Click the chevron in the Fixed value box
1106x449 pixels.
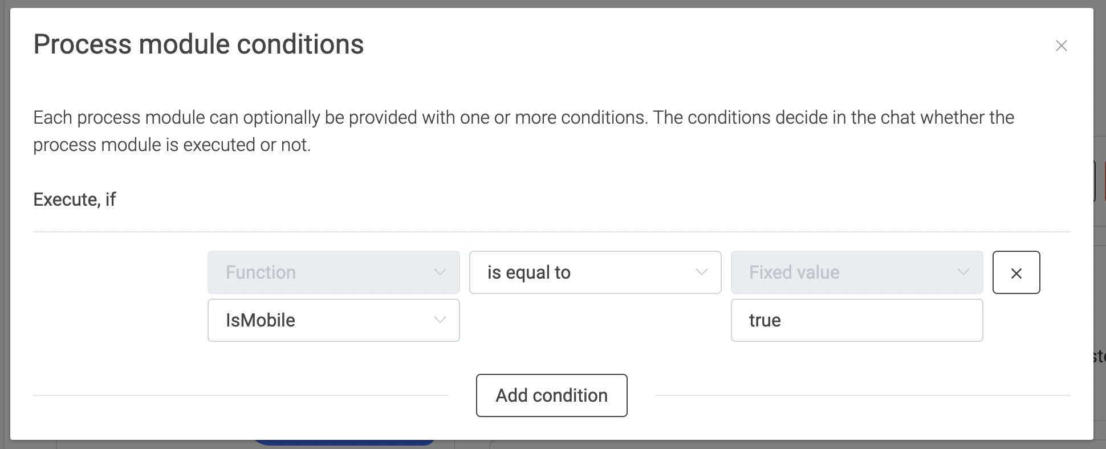point(964,272)
